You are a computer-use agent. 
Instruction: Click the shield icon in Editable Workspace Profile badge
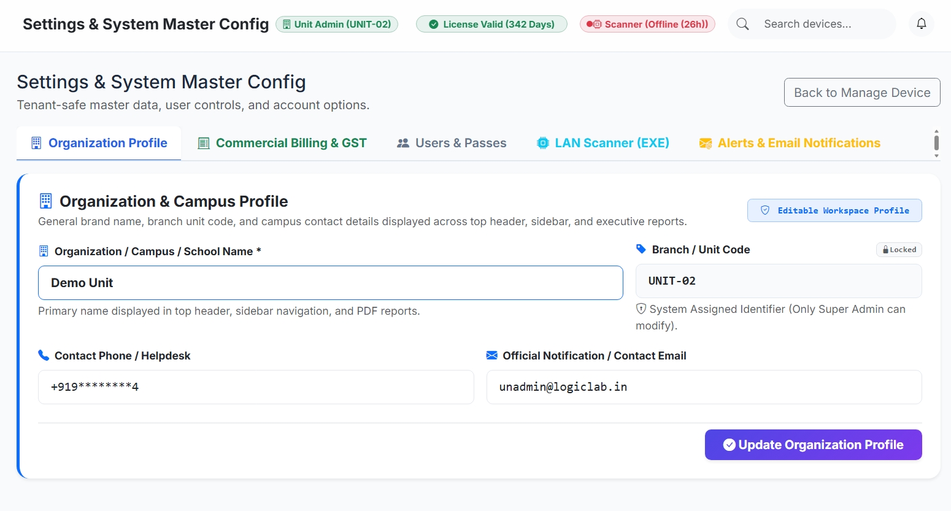765,210
